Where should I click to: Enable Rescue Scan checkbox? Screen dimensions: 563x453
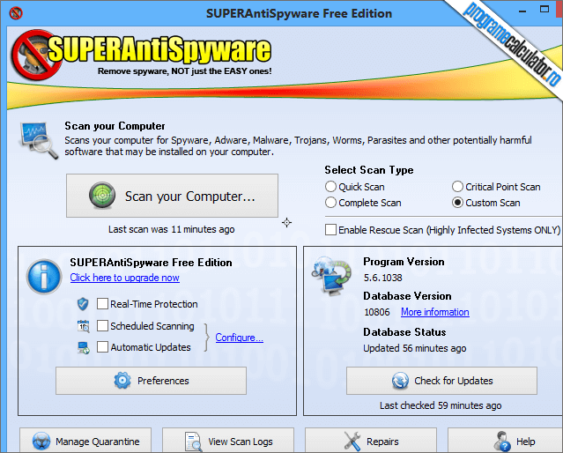[x=330, y=229]
